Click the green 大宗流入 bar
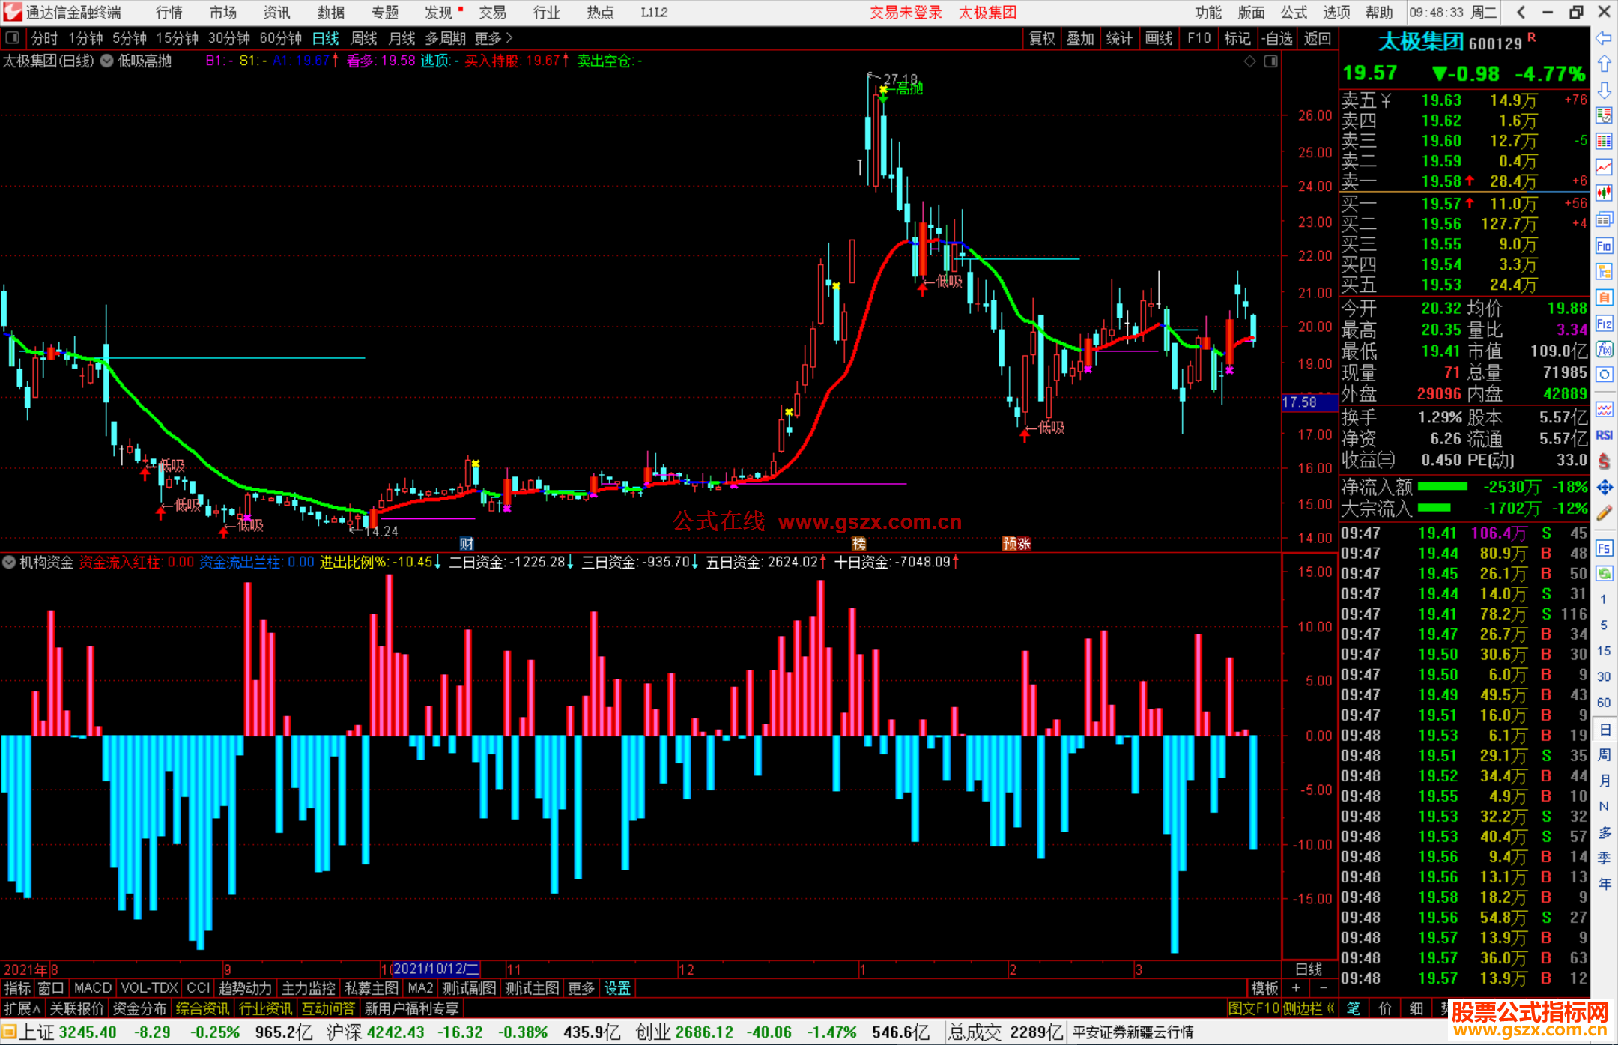 [1434, 508]
